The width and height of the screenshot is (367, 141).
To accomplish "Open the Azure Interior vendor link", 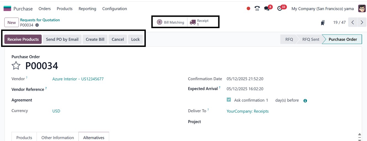I will pyautogui.click(x=78, y=79).
